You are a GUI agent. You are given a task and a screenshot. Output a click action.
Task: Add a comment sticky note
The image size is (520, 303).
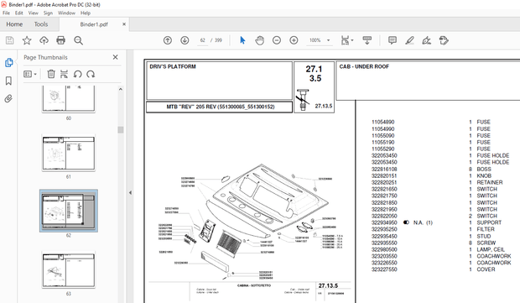393,40
